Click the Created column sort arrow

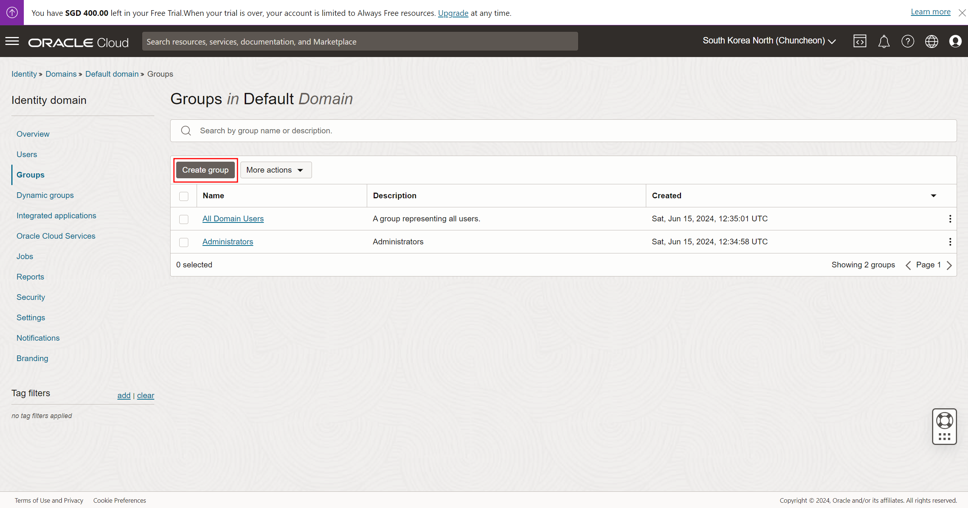pyautogui.click(x=933, y=196)
